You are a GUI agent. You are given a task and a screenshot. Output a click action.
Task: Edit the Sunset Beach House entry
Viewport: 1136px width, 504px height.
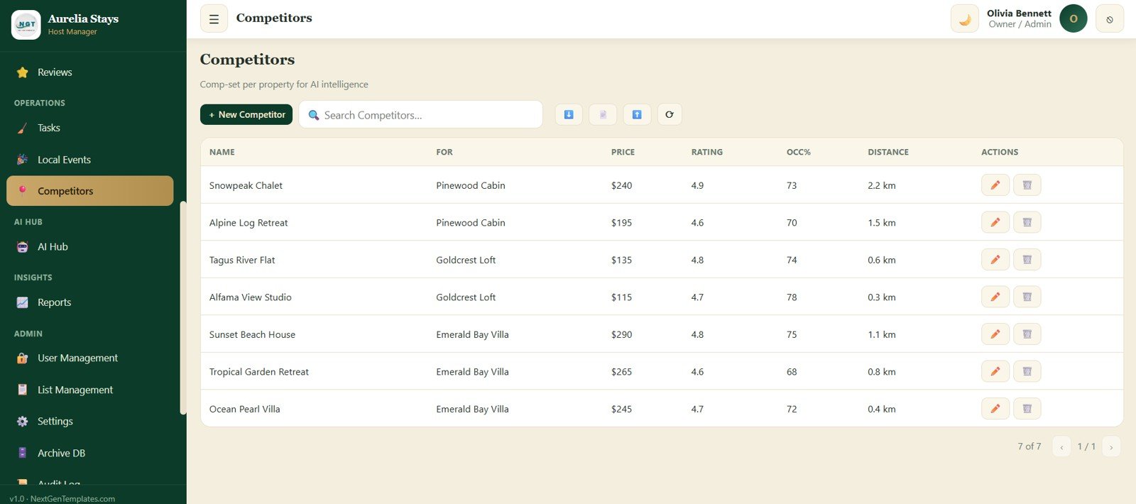tap(995, 334)
